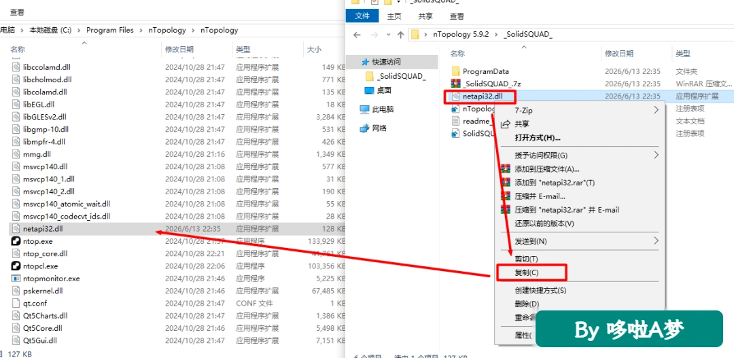Click the Share icon in context menu
This screenshot has width=734, height=358.
[x=505, y=124]
